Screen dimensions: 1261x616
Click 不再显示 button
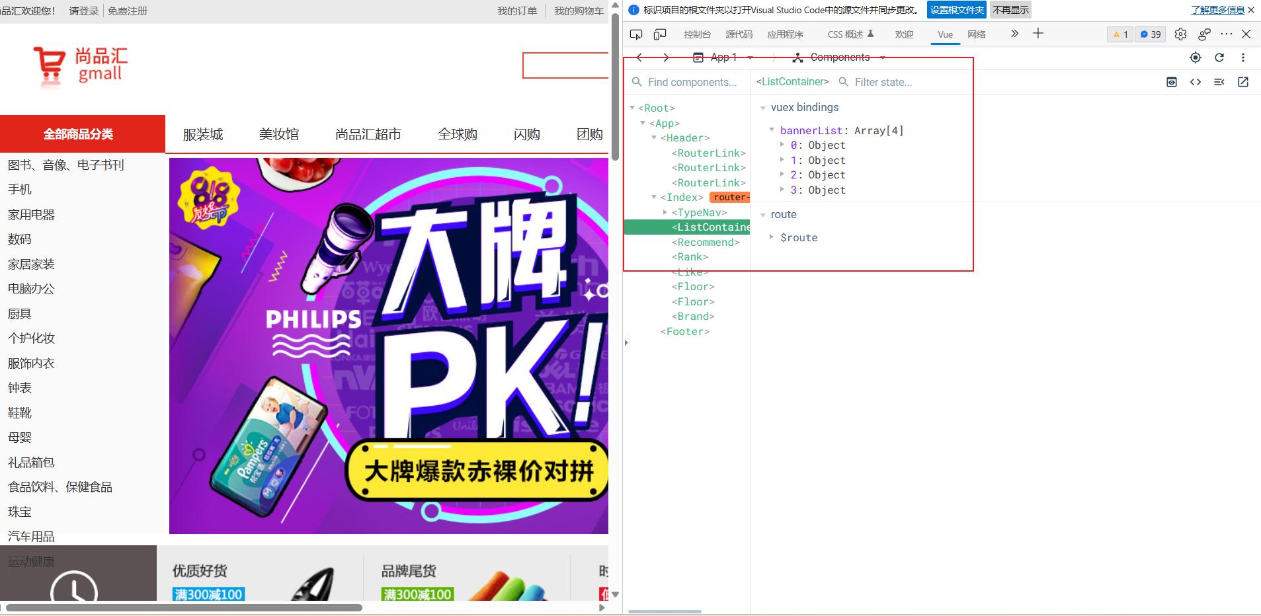coord(1010,10)
